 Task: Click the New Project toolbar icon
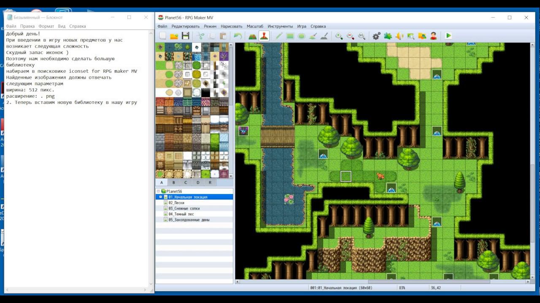(x=162, y=36)
